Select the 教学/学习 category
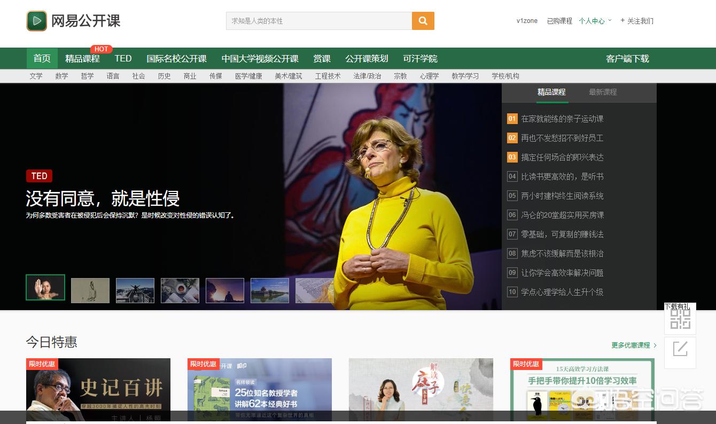This screenshot has height=424, width=716. [465, 76]
